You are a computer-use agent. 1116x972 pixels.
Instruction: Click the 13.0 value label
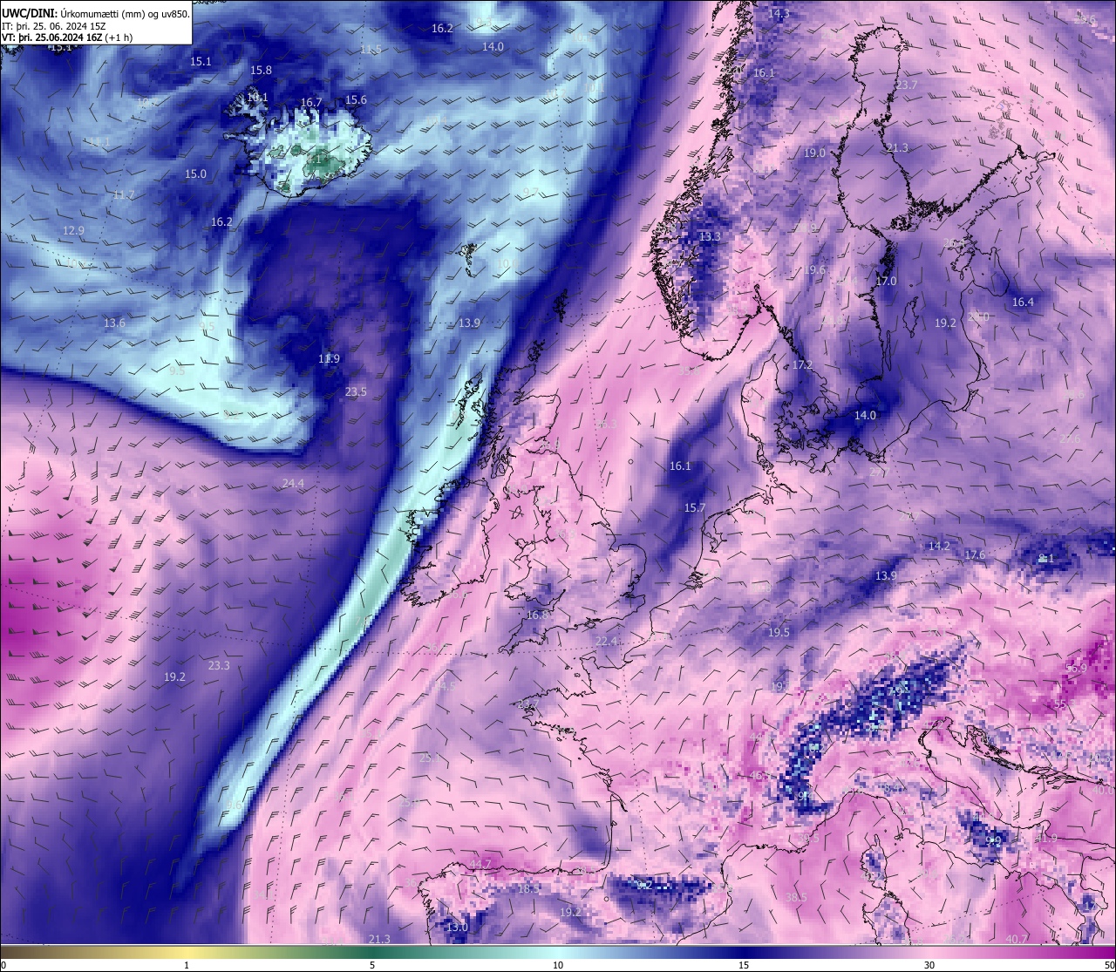click(x=457, y=928)
